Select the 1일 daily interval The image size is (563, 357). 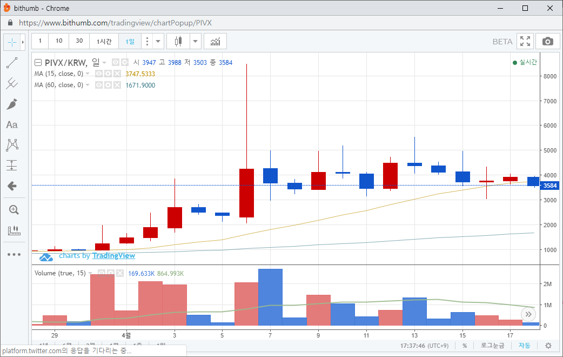tap(130, 41)
